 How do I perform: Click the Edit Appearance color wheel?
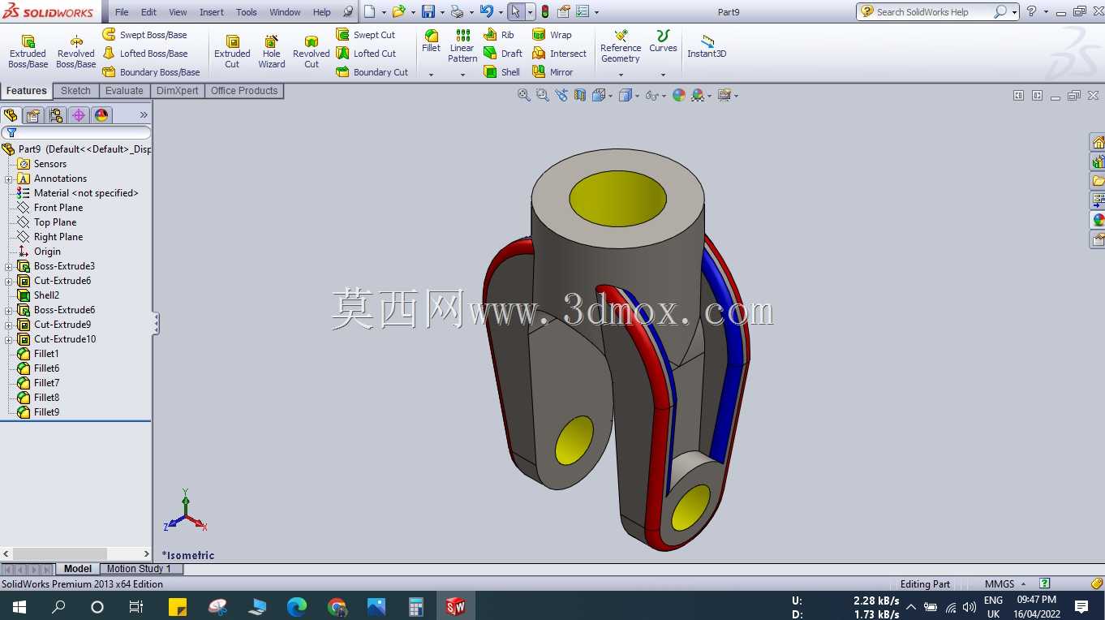(x=679, y=95)
